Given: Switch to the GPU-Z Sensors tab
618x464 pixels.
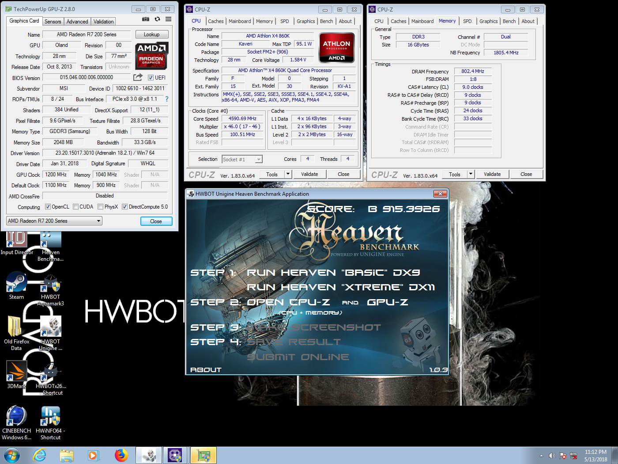Looking at the screenshot, I should pos(53,21).
